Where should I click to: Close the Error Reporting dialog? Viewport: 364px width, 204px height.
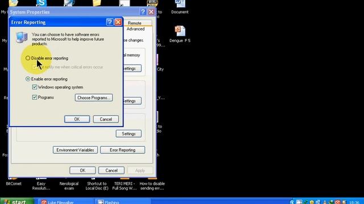tap(118, 22)
